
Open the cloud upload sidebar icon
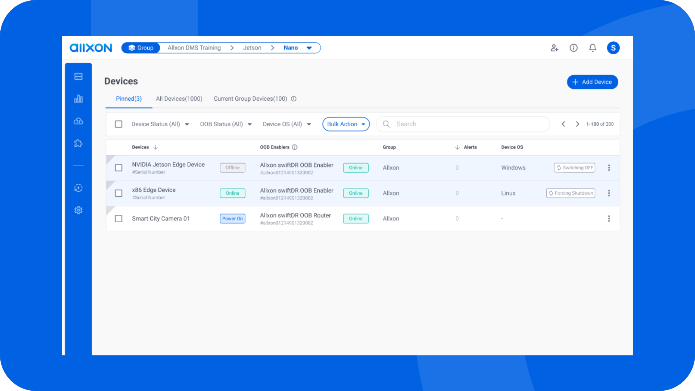79,121
